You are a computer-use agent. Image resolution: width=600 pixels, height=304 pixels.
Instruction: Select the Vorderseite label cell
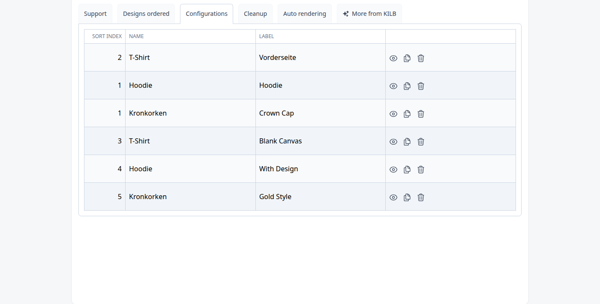[x=321, y=57]
